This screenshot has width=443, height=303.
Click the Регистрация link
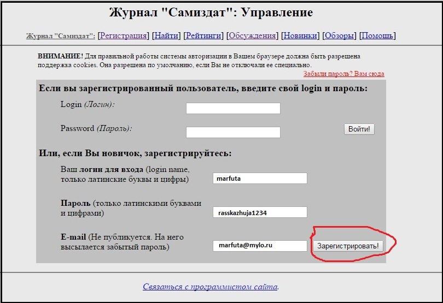(x=123, y=36)
